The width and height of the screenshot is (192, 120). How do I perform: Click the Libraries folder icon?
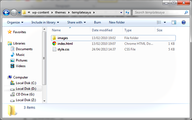tap(10, 43)
